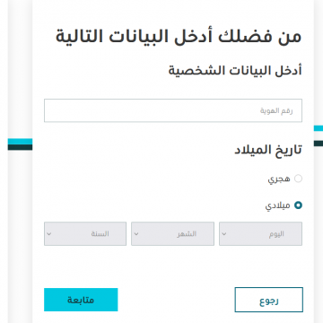Screen dimensions: 323x323
Task: Click the subheading أدخل البيانات الشخصية
Action: coord(235,71)
